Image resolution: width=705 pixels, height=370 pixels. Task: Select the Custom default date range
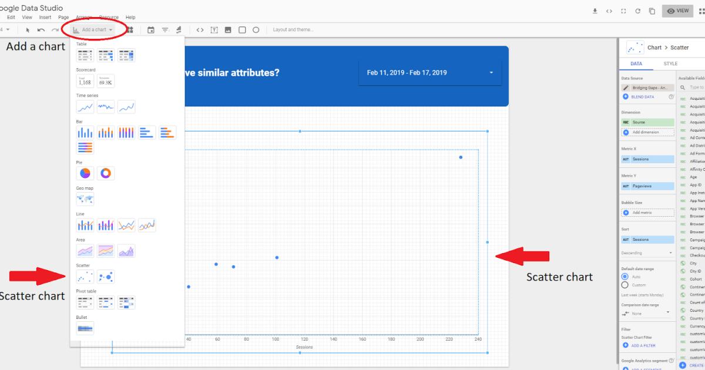(x=625, y=285)
